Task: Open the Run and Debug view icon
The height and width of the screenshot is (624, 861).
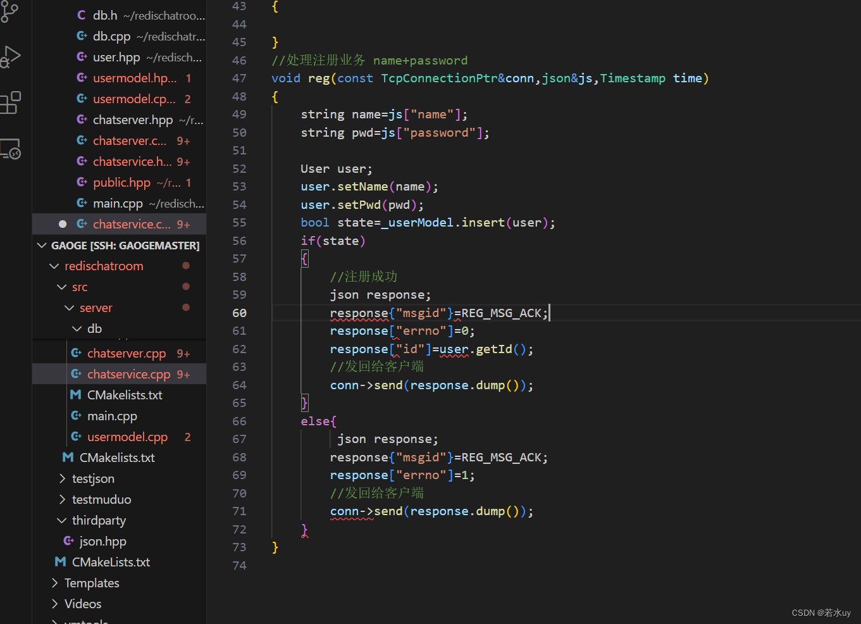Action: pos(10,57)
